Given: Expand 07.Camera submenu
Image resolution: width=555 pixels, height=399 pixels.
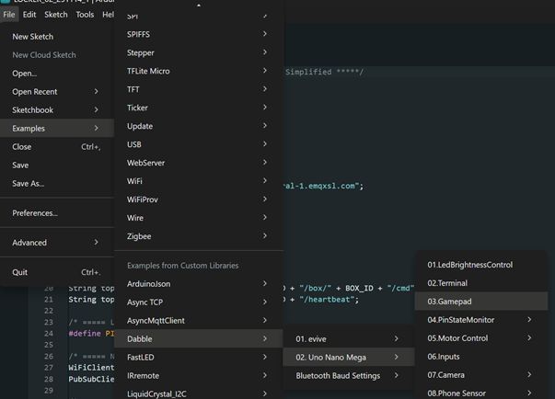Looking at the screenshot, I should pyautogui.click(x=481, y=375).
